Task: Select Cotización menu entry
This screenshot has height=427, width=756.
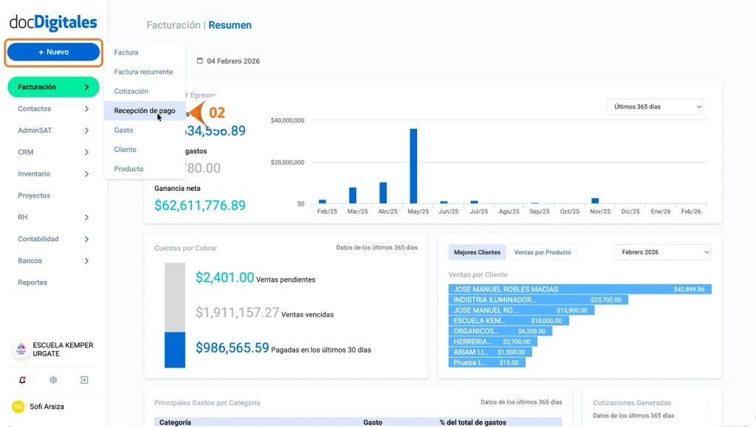Action: 131,91
